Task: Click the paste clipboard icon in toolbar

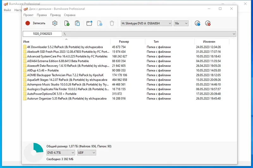Action: tap(77, 23)
